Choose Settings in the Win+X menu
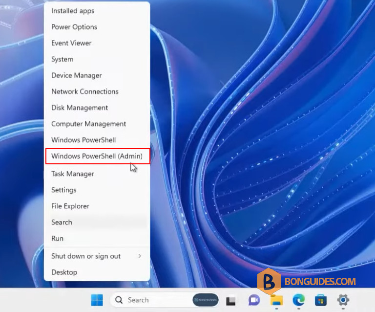Image resolution: width=375 pixels, height=312 pixels. (x=97, y=190)
